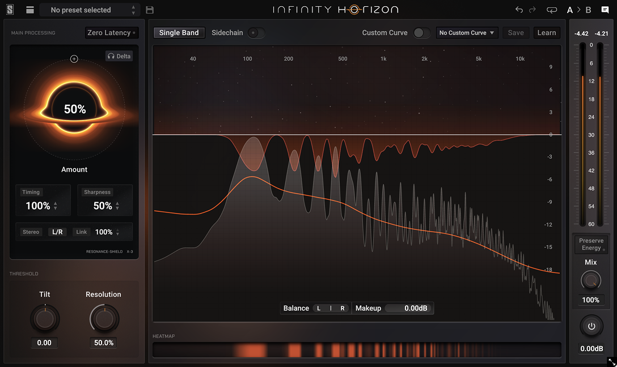Click the undo arrow icon
Screen dimensions: 617x367
point(519,10)
